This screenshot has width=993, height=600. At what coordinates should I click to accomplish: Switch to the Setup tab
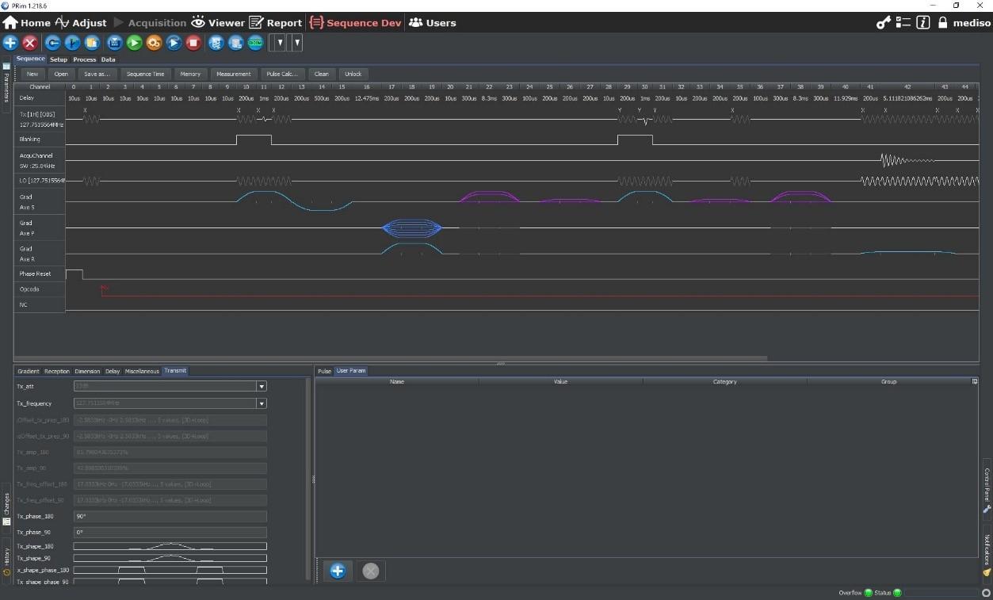59,59
